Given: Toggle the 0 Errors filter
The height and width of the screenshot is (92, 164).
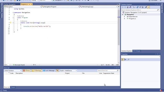Looking at the screenshot, I should pyautogui.click(x=27, y=71).
